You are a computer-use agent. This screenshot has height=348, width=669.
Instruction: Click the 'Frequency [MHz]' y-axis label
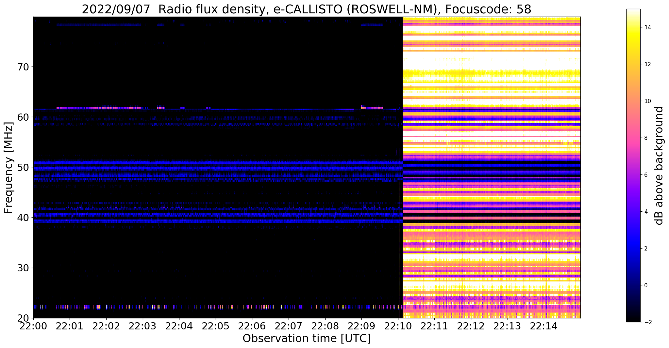click(8, 168)
